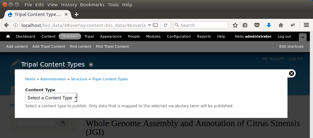Toggle reader view in the address bar
The width and height of the screenshot is (313, 138).
click(155, 25)
